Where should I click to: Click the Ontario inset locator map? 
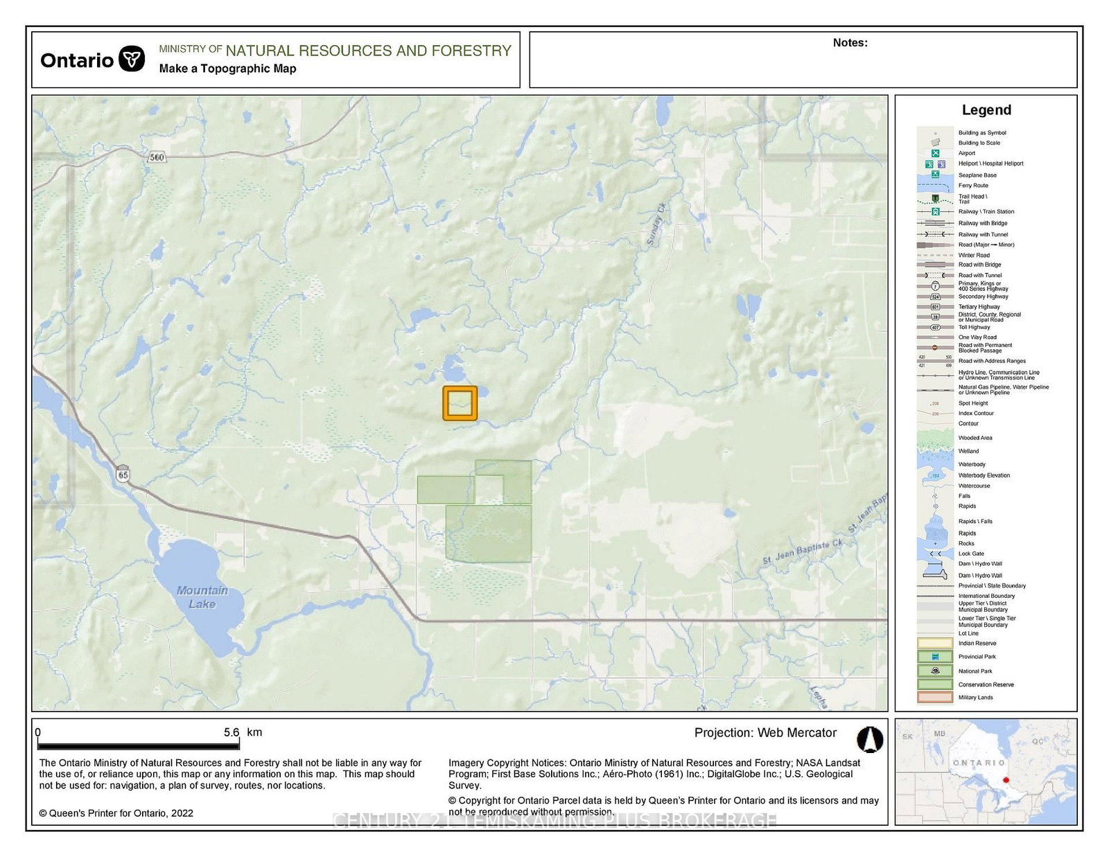986,771
